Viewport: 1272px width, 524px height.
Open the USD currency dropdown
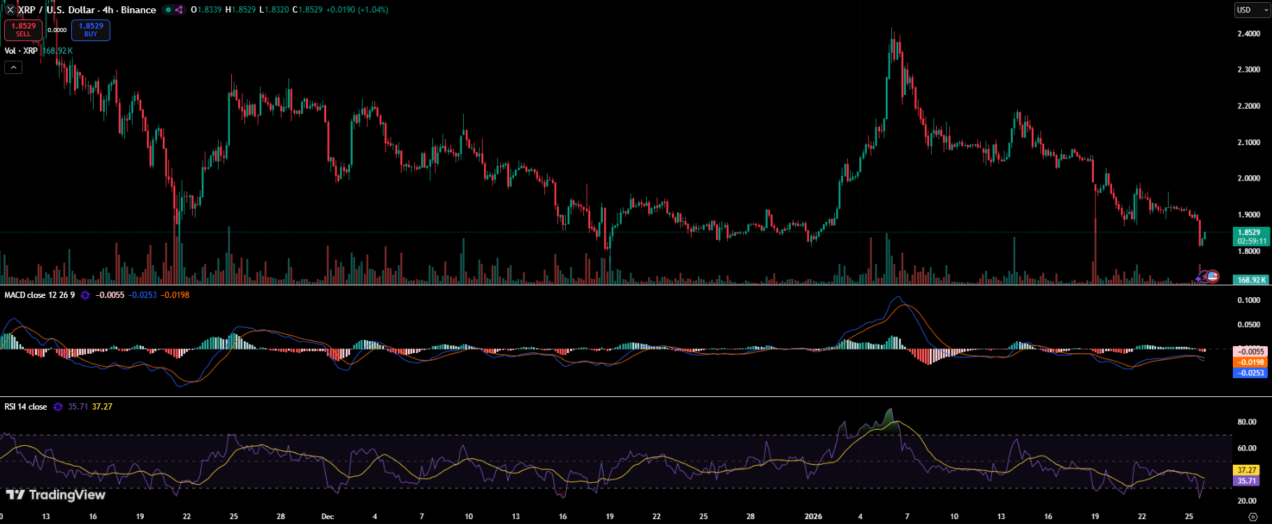point(1252,10)
